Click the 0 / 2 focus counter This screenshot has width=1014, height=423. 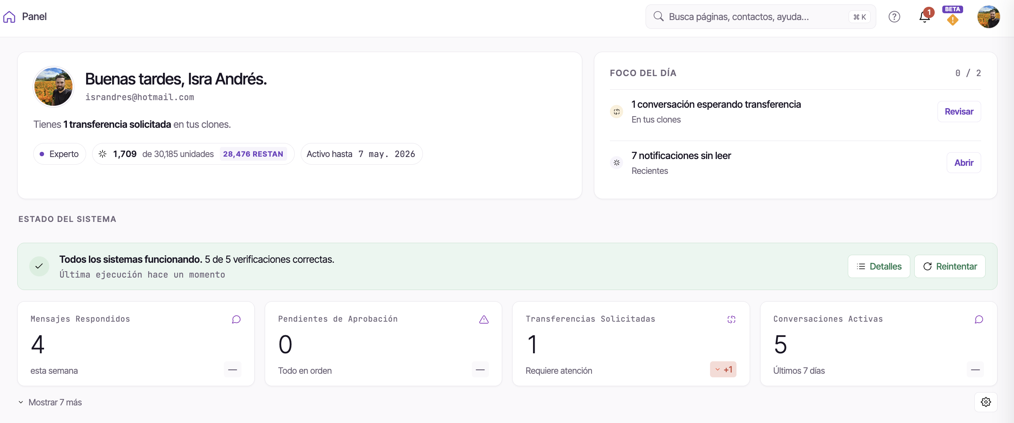tap(968, 73)
